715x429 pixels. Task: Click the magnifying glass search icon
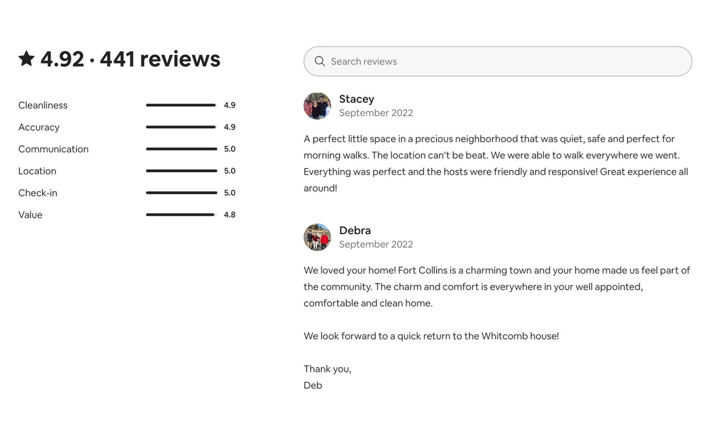click(x=320, y=61)
